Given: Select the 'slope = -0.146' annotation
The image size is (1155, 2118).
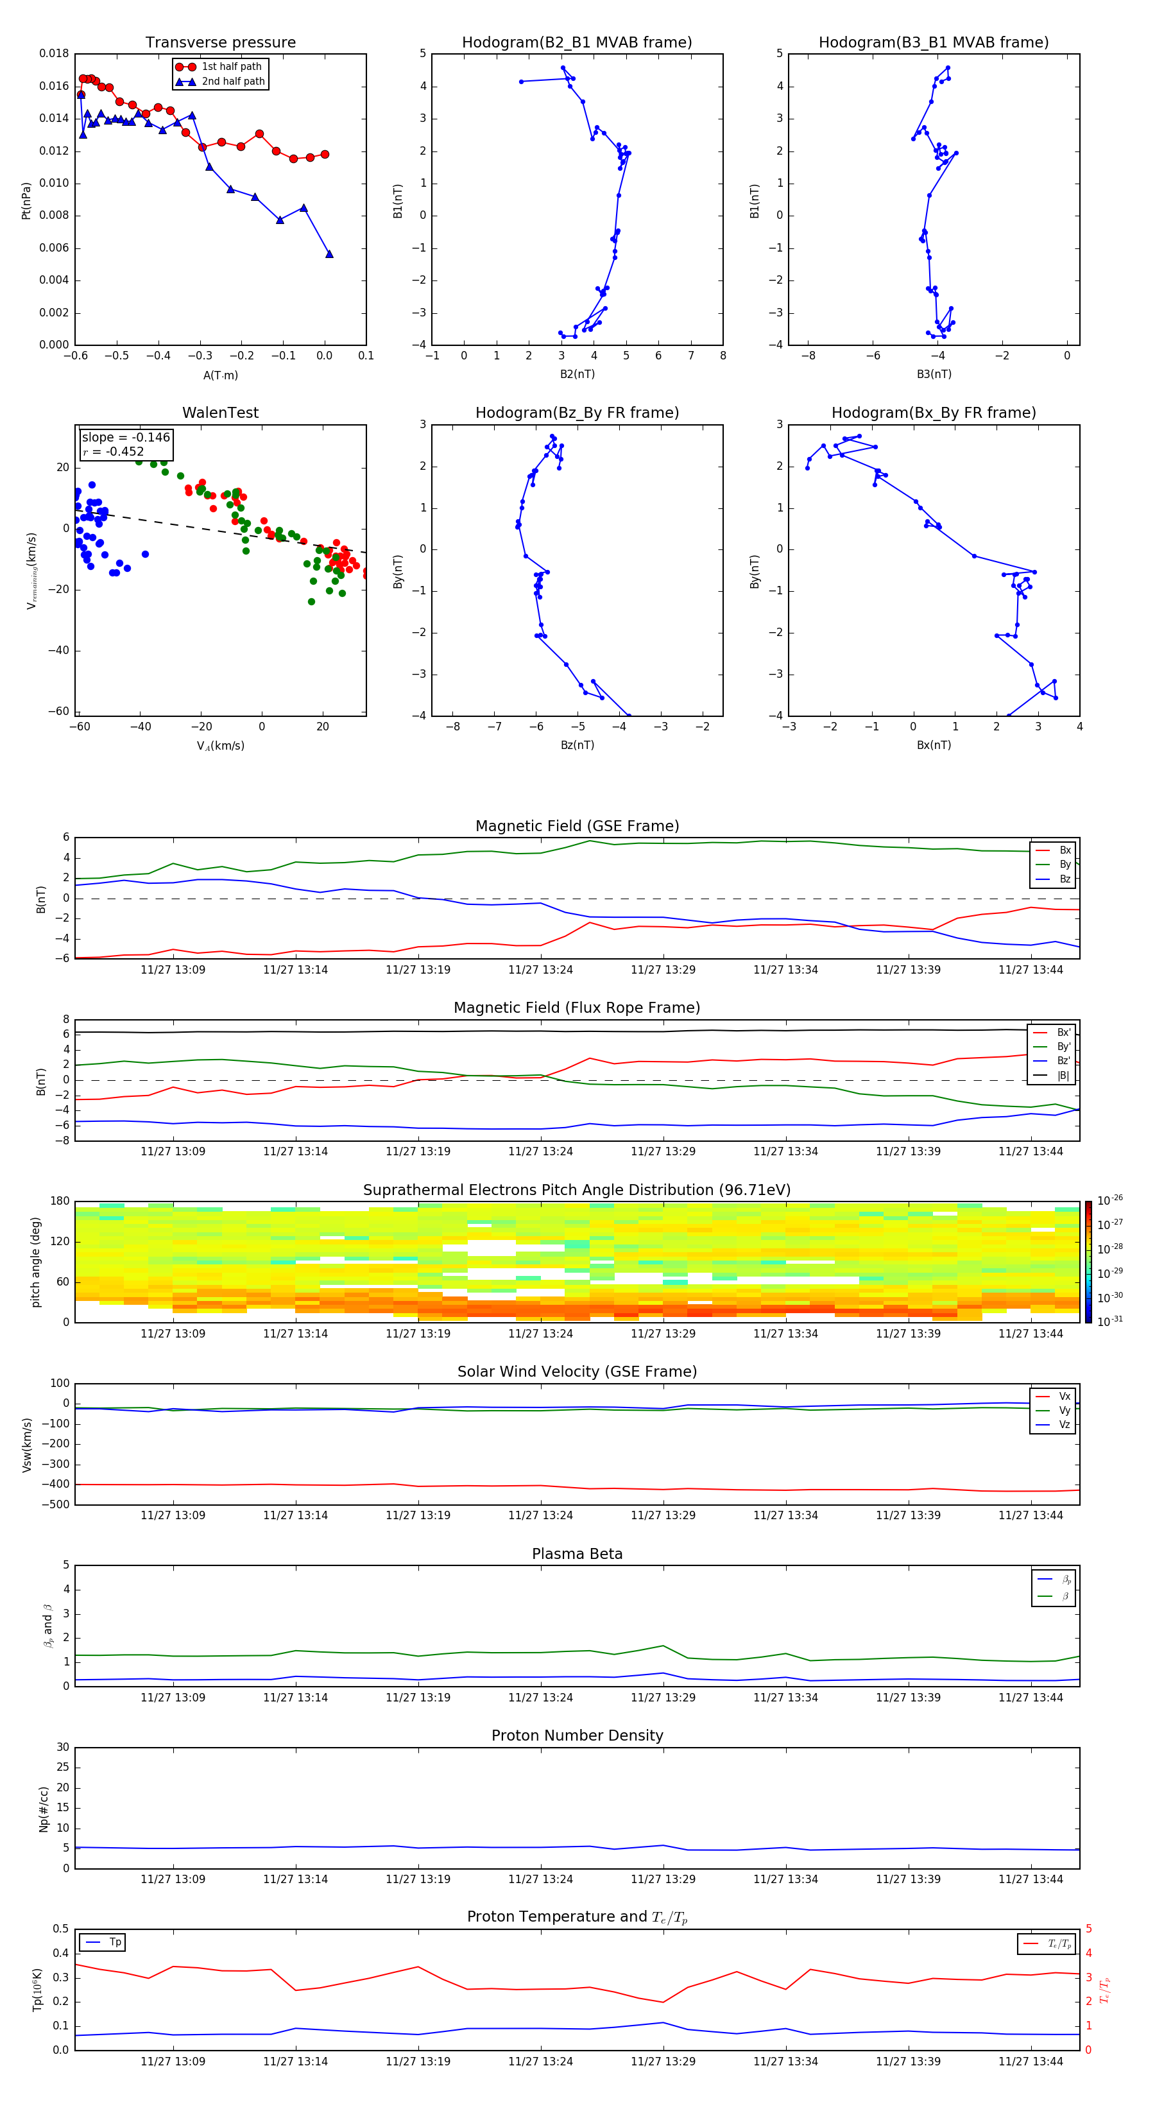Looking at the screenshot, I should click(126, 438).
